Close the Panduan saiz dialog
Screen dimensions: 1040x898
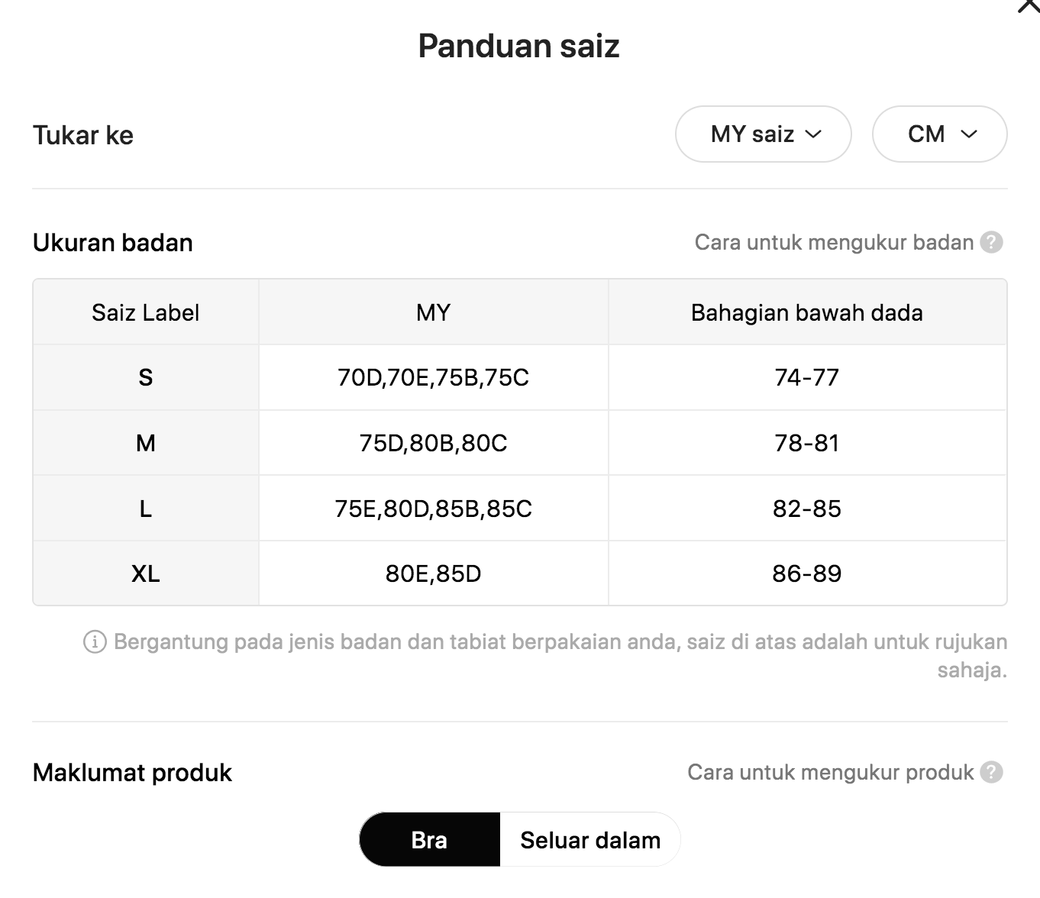[x=1029, y=5]
